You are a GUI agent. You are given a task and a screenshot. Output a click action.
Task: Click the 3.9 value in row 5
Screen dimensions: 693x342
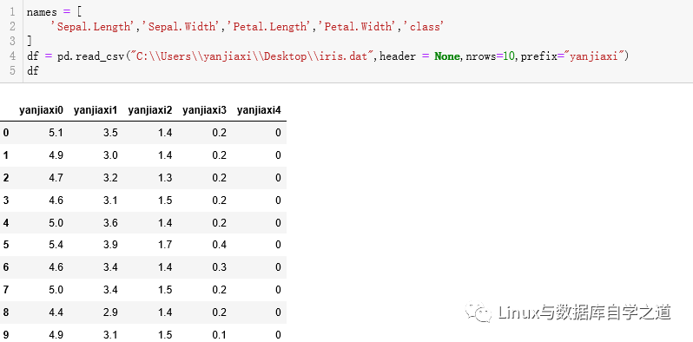[x=110, y=245]
